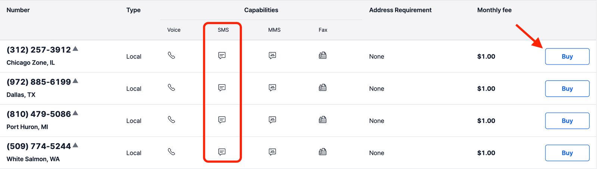Buy the Chicago Zone, IL number
Viewport: 597px width, 169px height.
click(x=567, y=56)
